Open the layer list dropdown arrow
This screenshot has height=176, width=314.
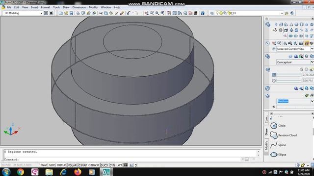coord(282,13)
